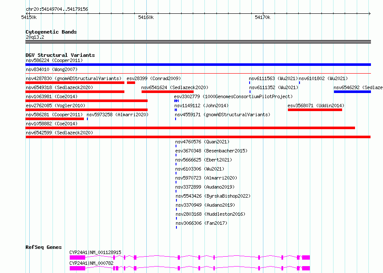
Task: Open the nsv6549318 (Sedlazeck2020) variant label
Action: [59, 87]
